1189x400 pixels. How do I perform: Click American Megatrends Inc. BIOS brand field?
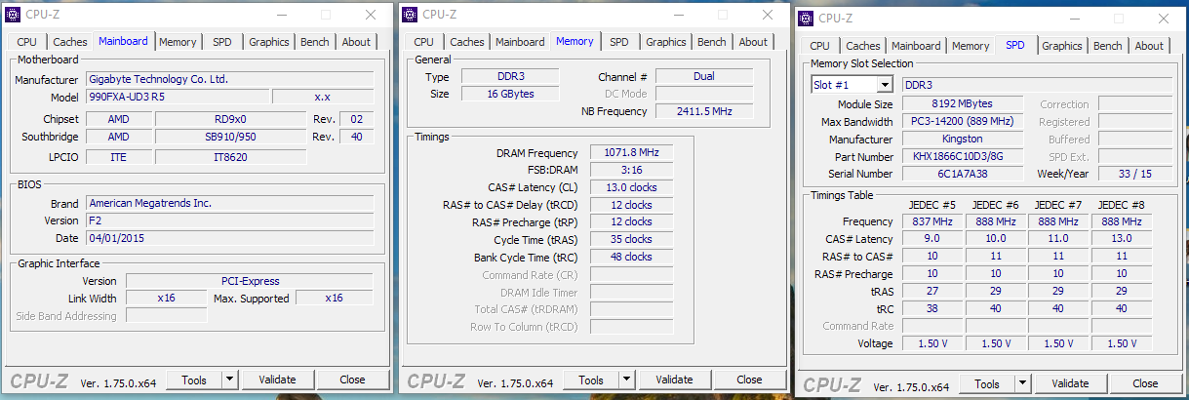tap(229, 203)
